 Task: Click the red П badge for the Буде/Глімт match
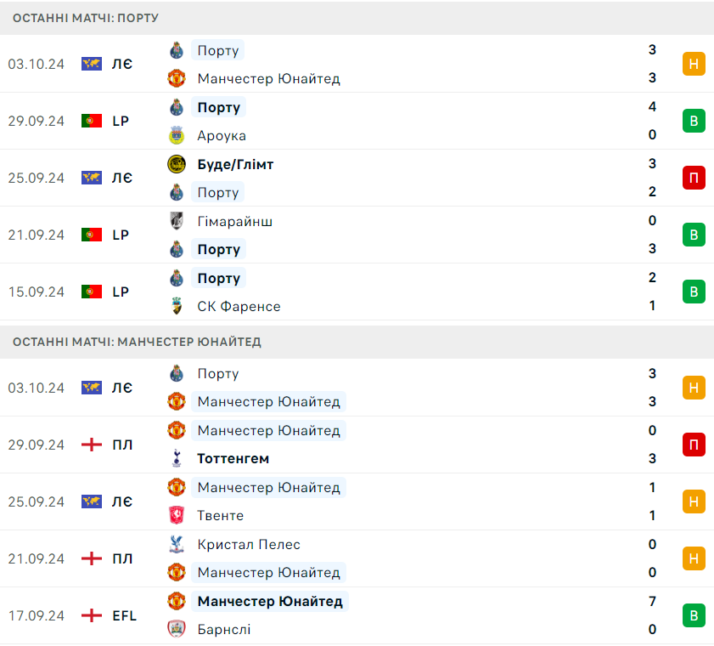click(694, 178)
